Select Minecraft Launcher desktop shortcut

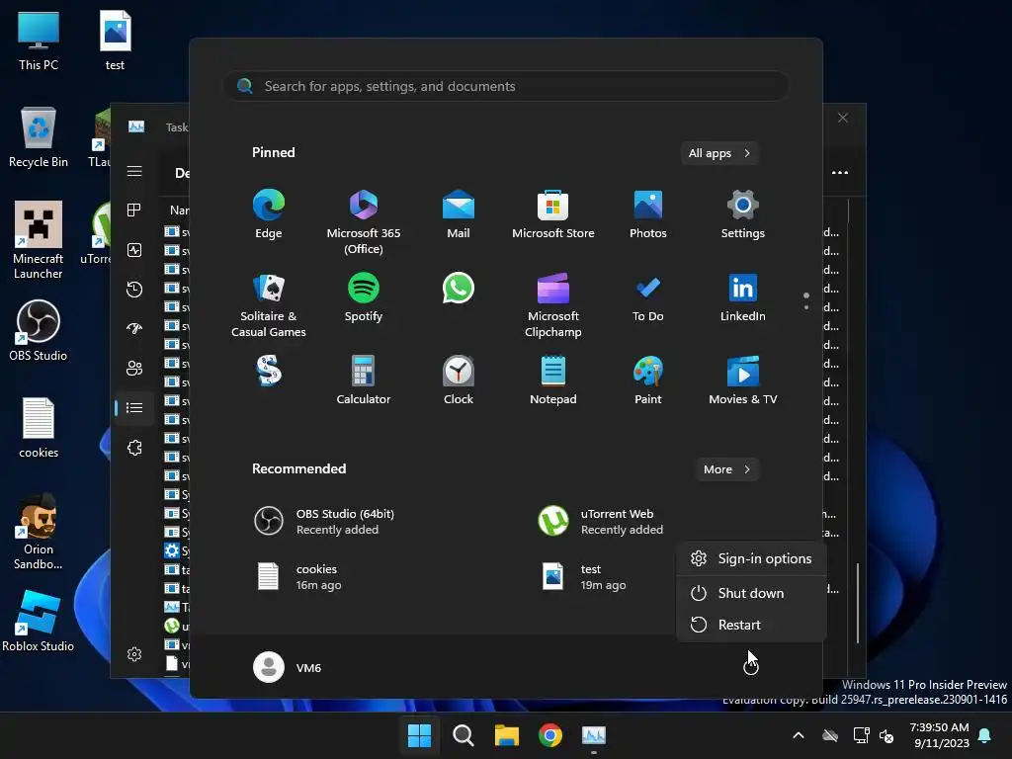tap(39, 240)
